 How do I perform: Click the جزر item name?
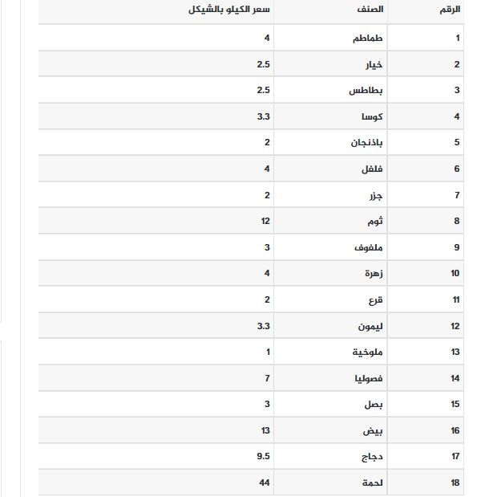tap(376, 196)
